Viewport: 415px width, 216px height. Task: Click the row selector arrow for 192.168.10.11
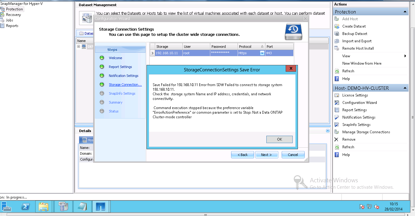(x=152, y=53)
